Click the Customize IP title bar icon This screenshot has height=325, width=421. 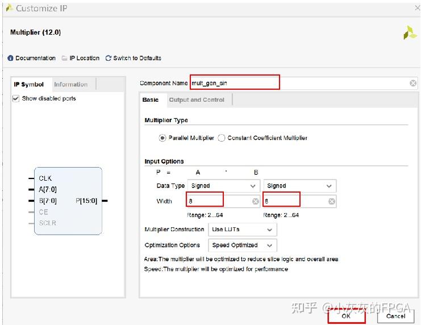tap(9, 8)
